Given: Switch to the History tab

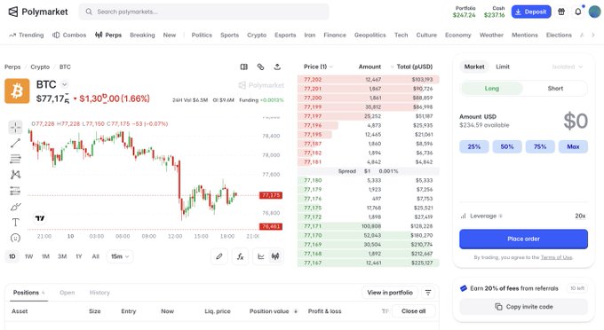Looking at the screenshot, I should coord(99,293).
